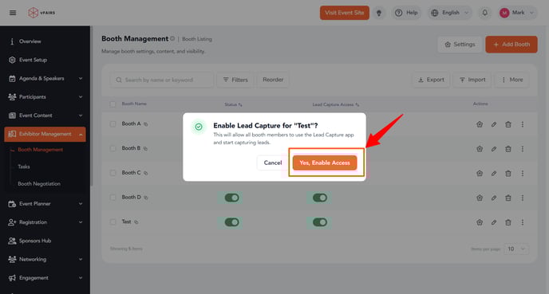Click the search by name field

162,80
